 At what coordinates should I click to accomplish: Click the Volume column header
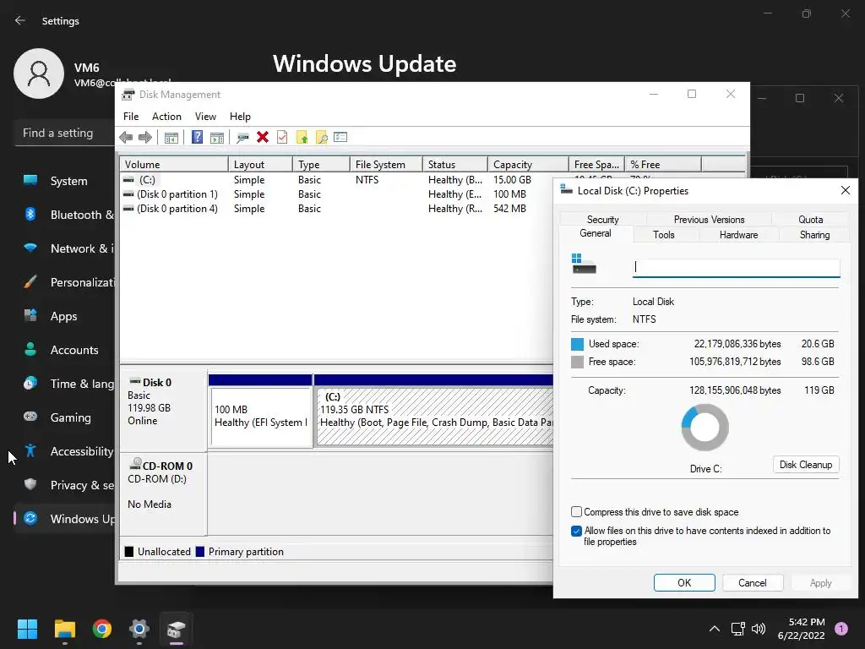173,165
